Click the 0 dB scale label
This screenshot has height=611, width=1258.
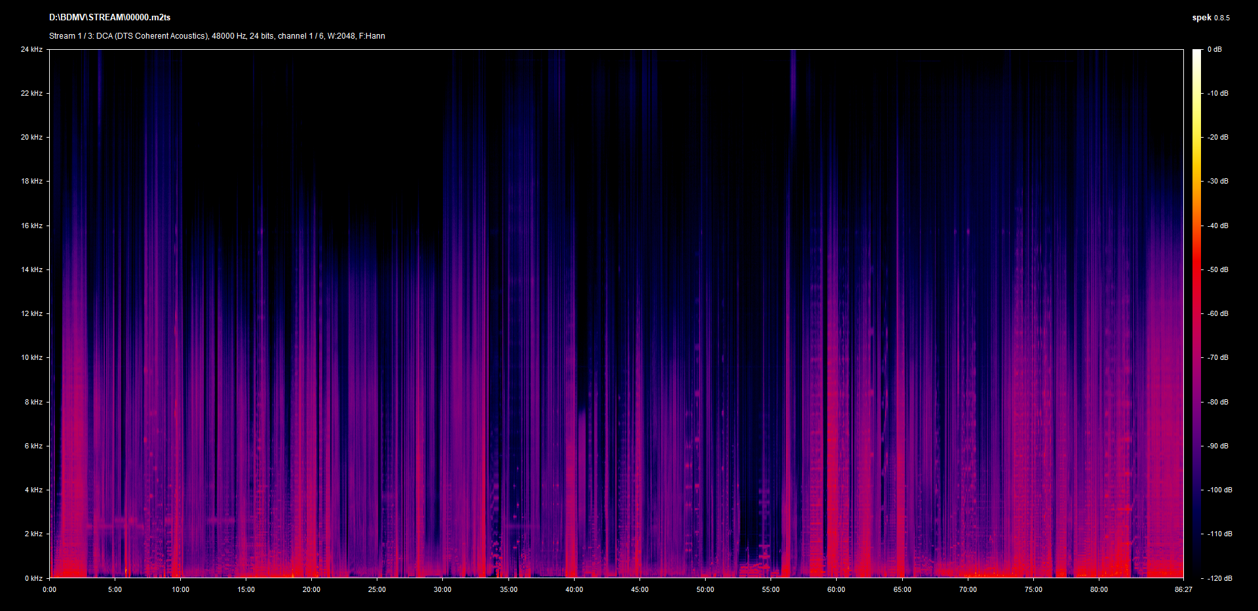(1214, 50)
